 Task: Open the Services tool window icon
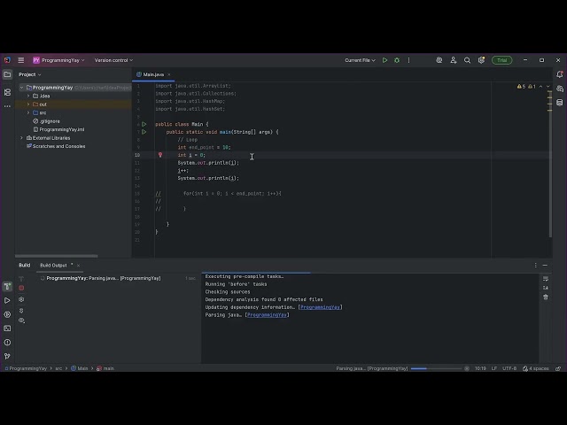click(7, 314)
